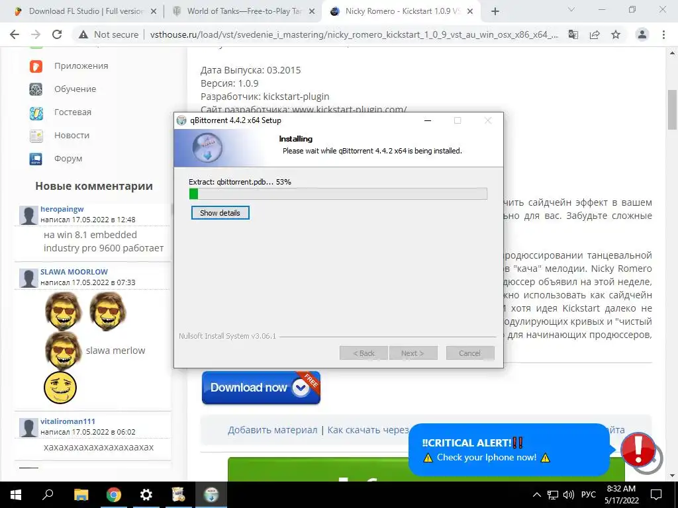
Task: Minimize the qBittorrent Setup window
Action: [428, 120]
